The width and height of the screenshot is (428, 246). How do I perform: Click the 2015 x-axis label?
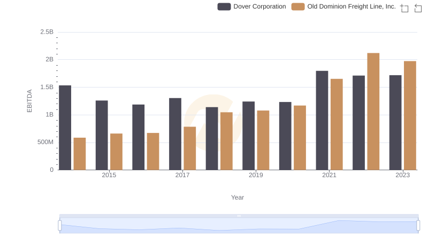pyautogui.click(x=109, y=175)
